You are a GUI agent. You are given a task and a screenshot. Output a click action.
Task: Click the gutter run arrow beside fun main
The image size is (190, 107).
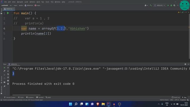[8, 13]
